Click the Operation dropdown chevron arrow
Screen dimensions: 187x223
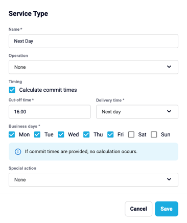point(169,67)
